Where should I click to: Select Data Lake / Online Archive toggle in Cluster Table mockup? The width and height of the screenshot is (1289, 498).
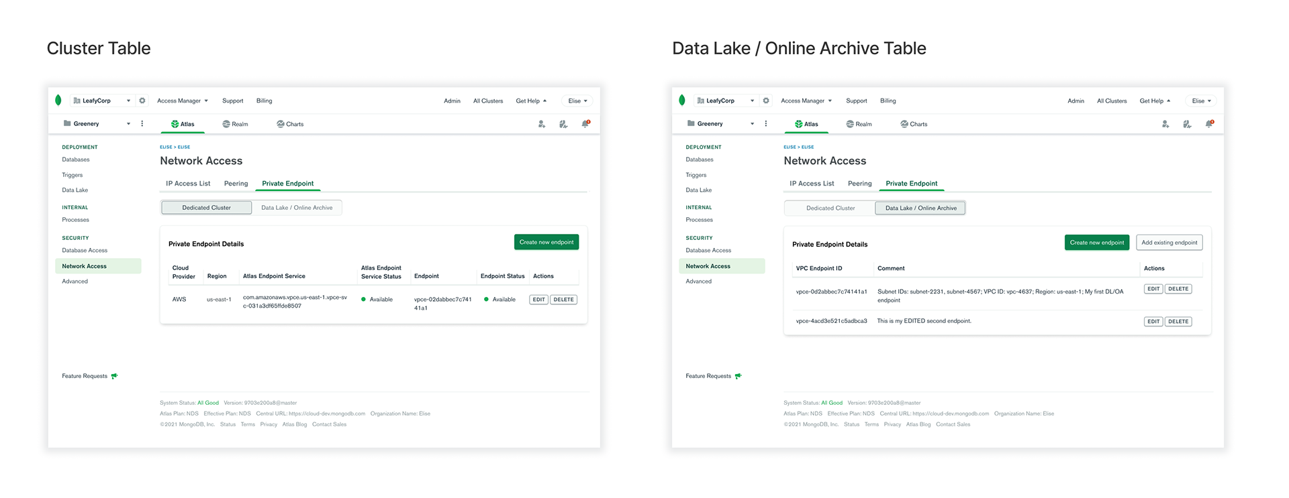pyautogui.click(x=297, y=208)
